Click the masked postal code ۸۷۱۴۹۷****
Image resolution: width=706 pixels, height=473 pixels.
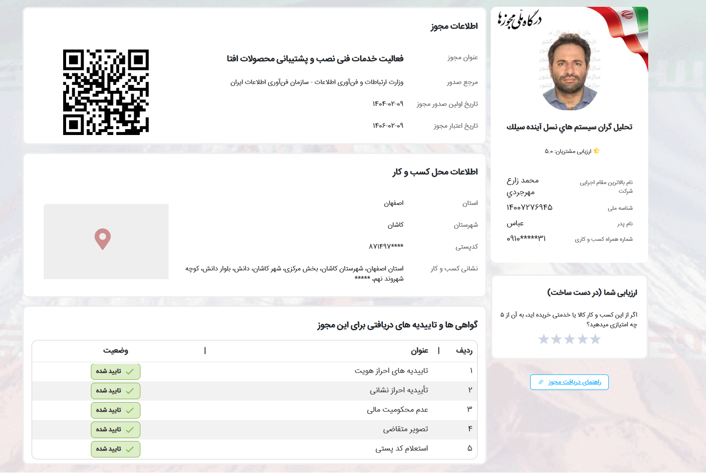[x=386, y=246]
